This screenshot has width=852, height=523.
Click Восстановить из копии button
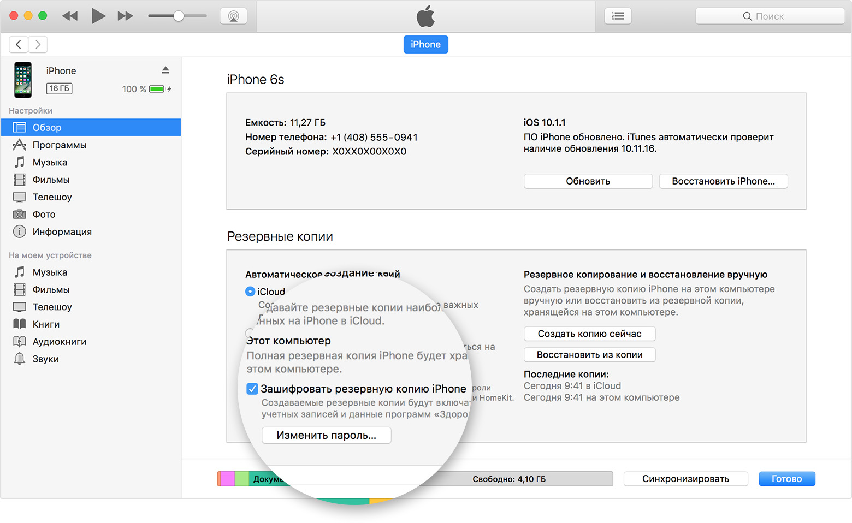pos(590,355)
